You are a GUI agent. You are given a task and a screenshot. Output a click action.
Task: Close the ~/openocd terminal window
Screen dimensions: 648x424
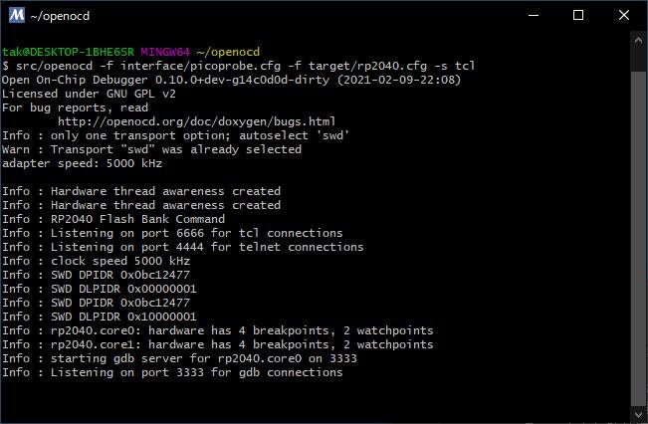pos(624,15)
